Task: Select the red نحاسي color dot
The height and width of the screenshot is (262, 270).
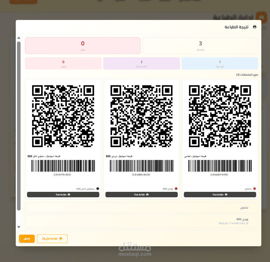Action: point(255,189)
